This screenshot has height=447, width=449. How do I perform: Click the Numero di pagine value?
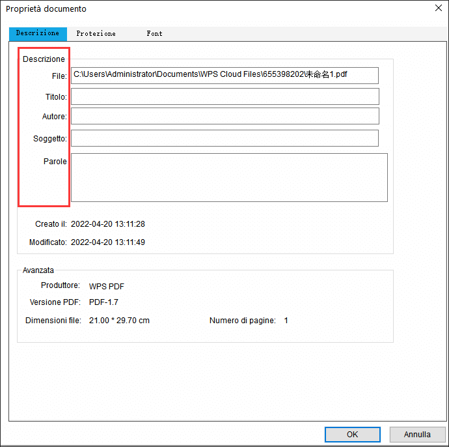coord(286,321)
